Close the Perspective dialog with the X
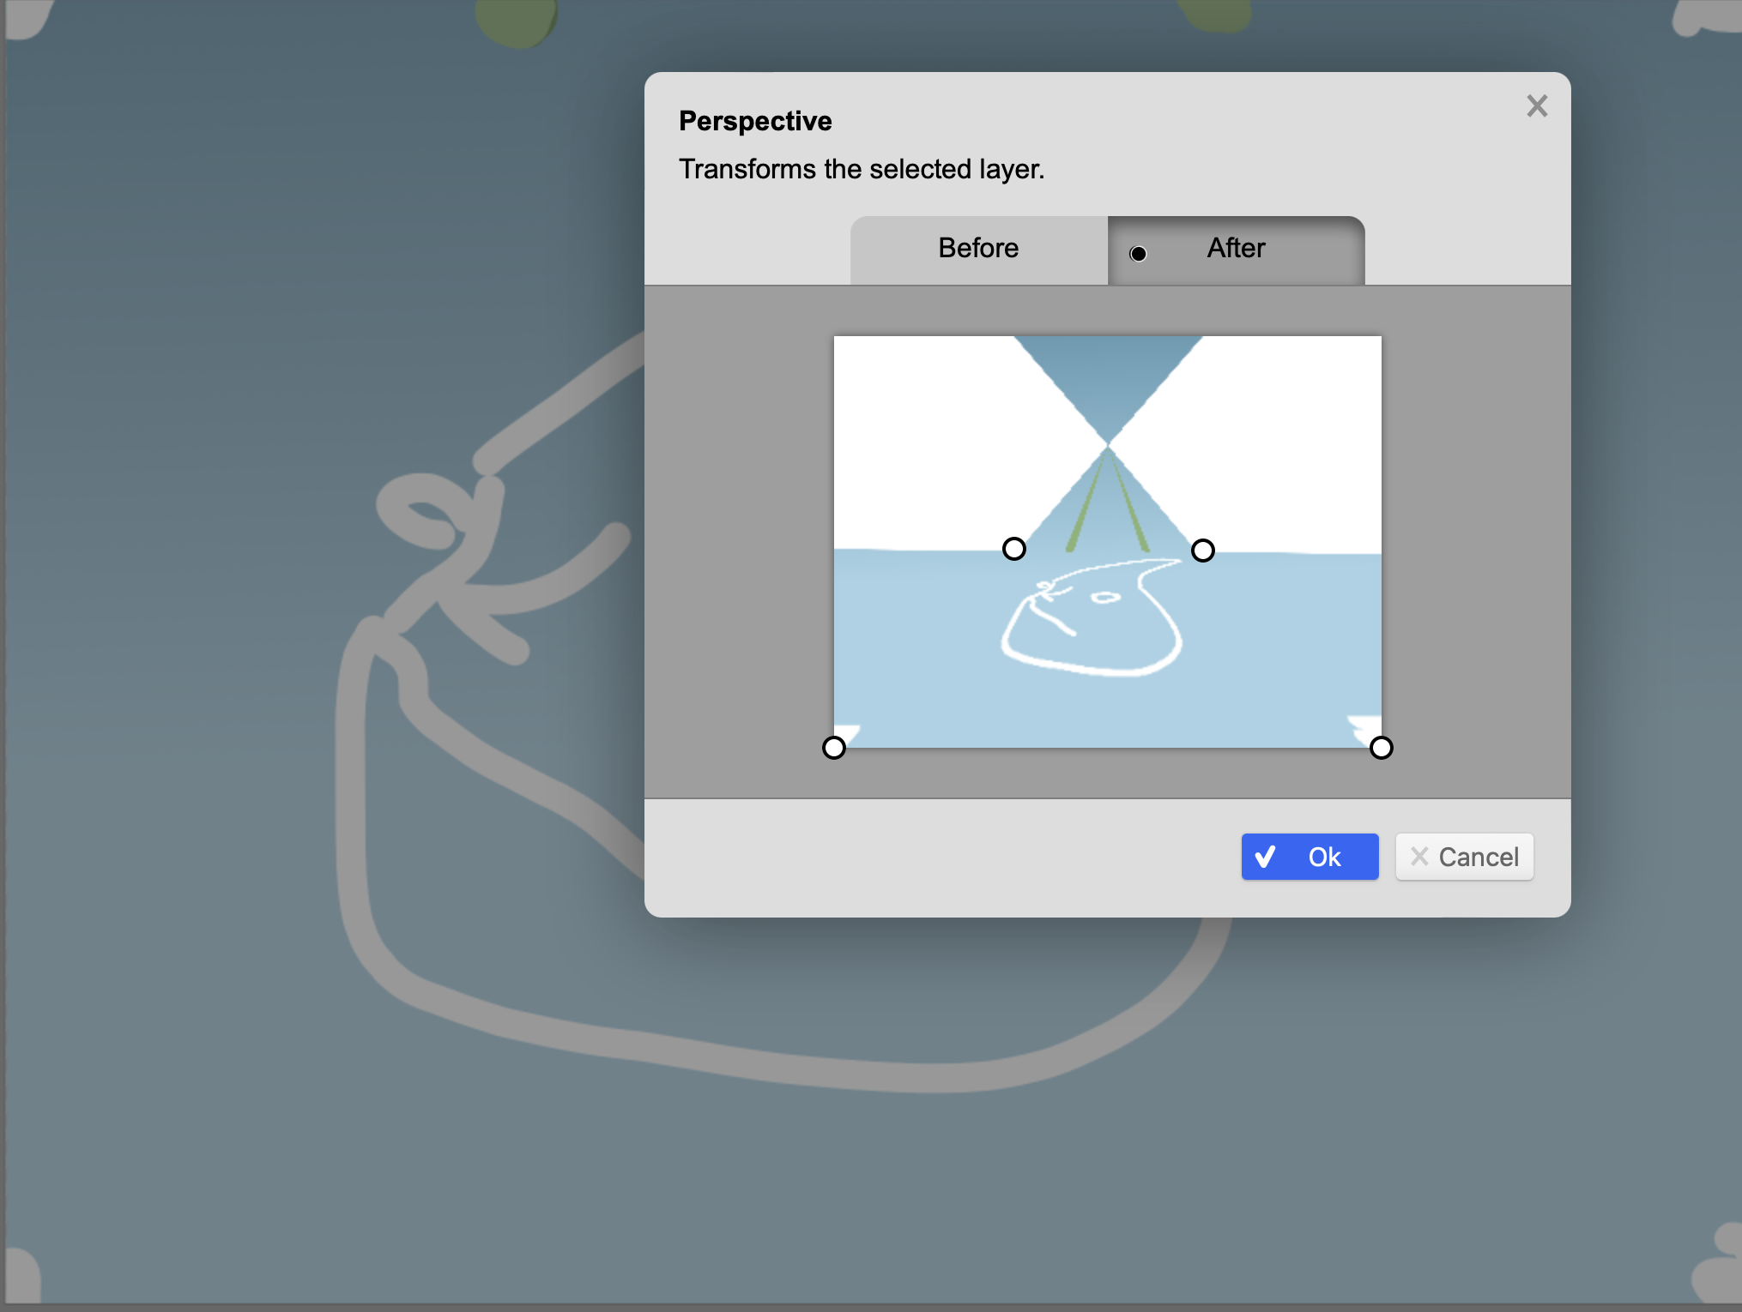Screen dimensions: 1742x1312 pos(1537,106)
